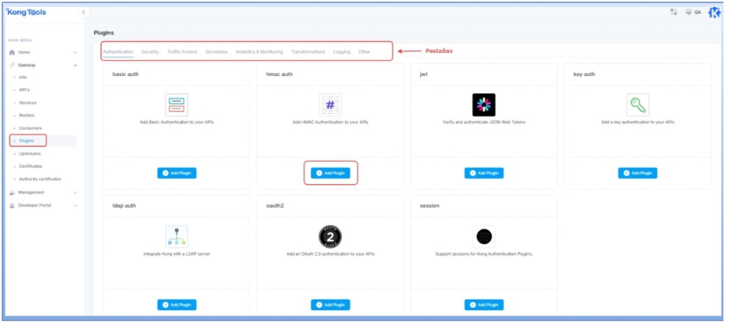Open the Kong avatar icon in header
This screenshot has height=324, width=729.
pos(714,13)
